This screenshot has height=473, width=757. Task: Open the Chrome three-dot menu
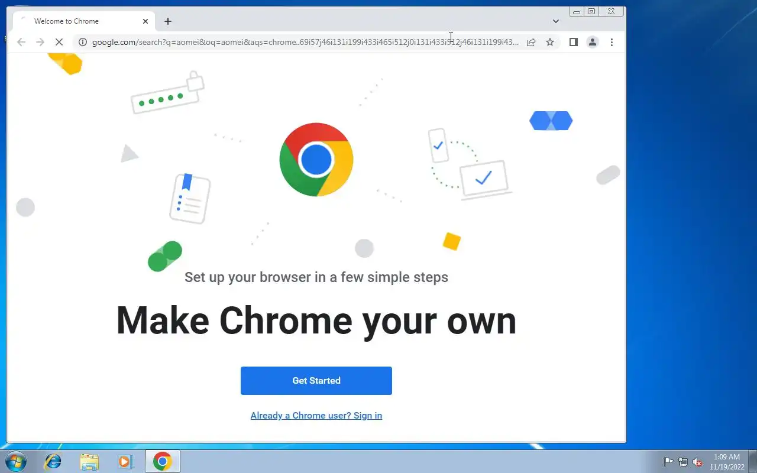612,42
